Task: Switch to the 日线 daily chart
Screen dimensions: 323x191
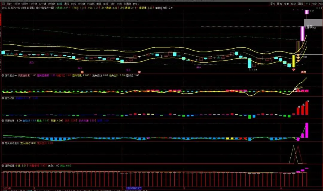Action: pos(60,4)
